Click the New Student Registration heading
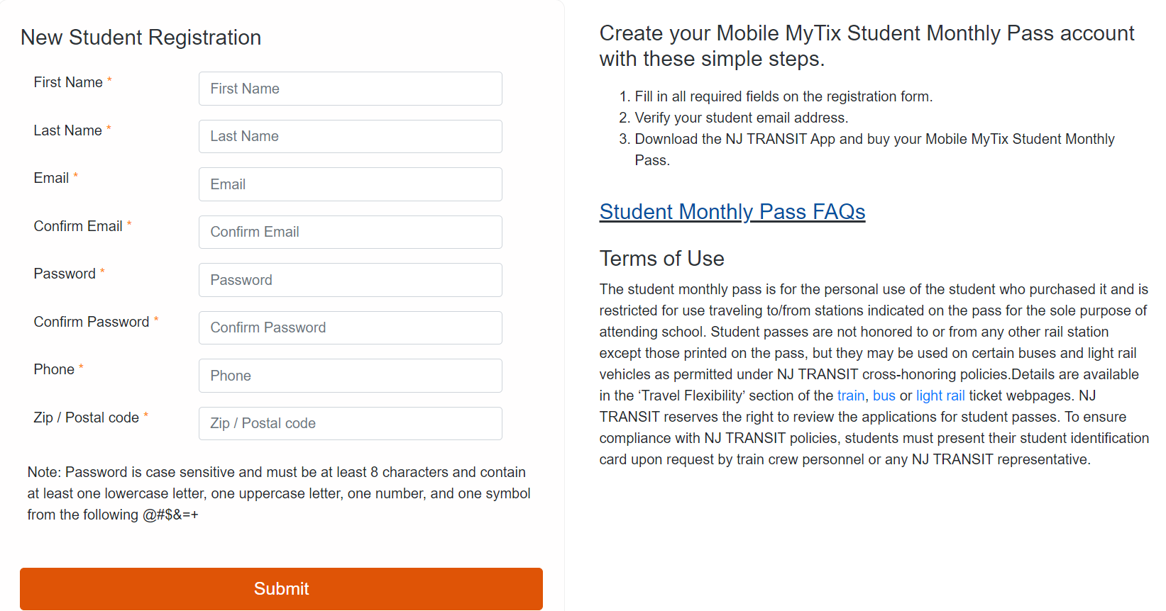Screen dimensions: 1166x611 (x=141, y=38)
